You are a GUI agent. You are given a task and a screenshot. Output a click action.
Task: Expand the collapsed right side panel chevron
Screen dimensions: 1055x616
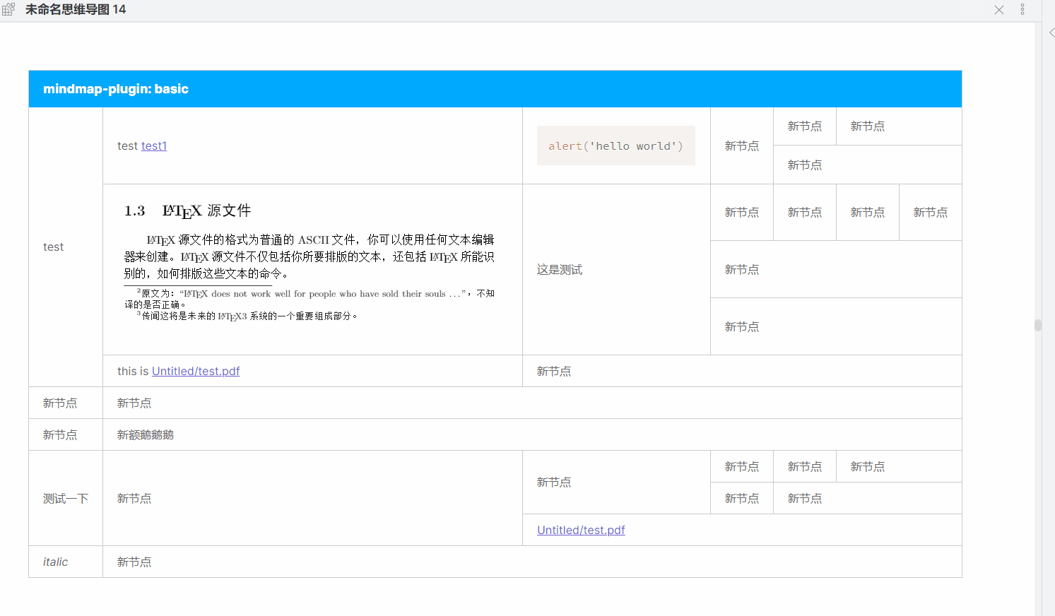point(1051,32)
